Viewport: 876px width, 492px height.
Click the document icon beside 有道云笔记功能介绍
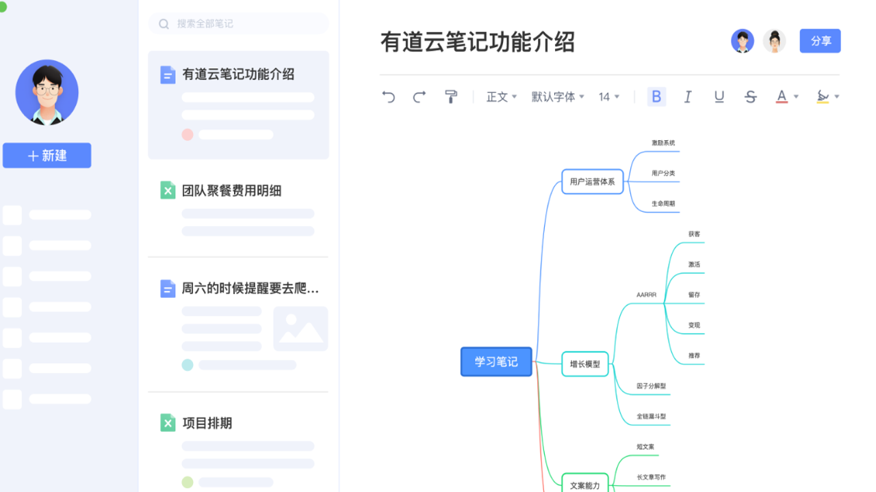click(168, 74)
